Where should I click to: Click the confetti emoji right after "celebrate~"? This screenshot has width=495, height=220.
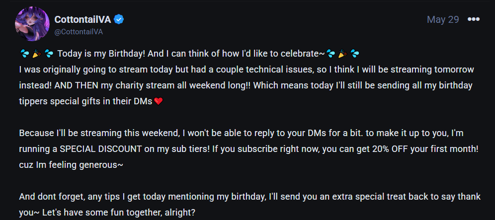pyautogui.click(x=330, y=54)
